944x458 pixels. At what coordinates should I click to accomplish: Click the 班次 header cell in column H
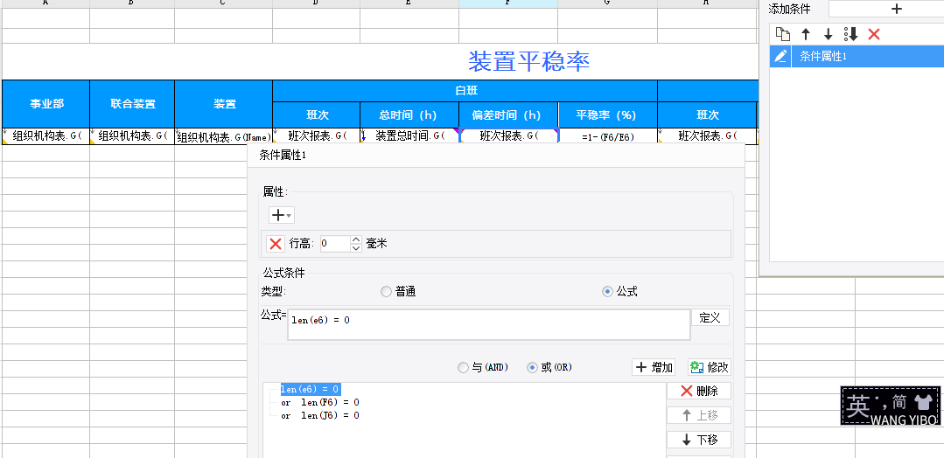pos(707,115)
